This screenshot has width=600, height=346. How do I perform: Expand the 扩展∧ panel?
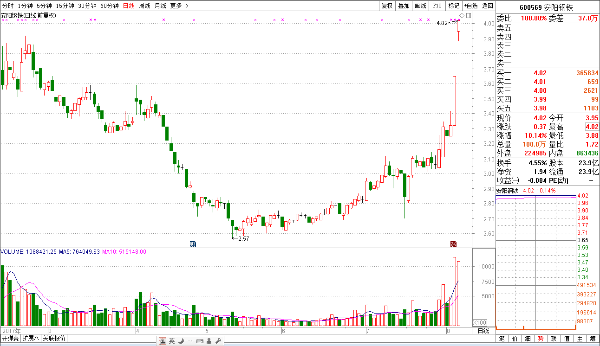pyautogui.click(x=31, y=338)
